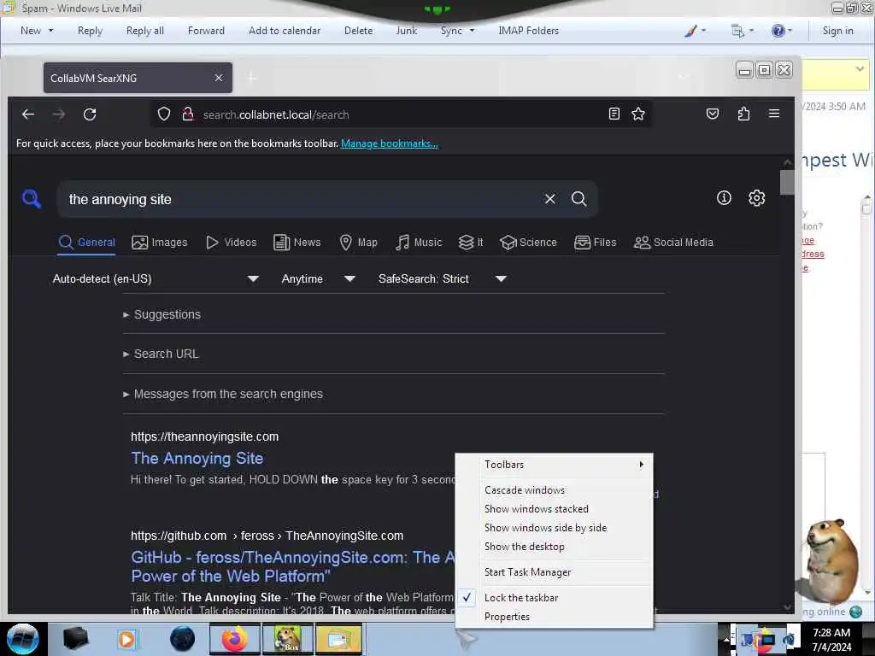This screenshot has width=875, height=656.
Task: Click Sign in in Windows Live Mail
Action: [837, 31]
